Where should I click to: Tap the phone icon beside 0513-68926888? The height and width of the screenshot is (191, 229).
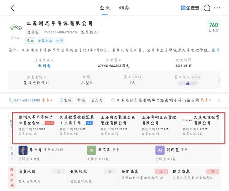point(11,100)
